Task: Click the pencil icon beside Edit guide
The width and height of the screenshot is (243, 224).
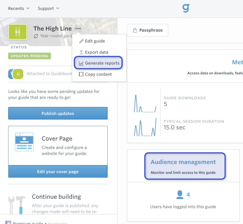Action: tap(81, 41)
